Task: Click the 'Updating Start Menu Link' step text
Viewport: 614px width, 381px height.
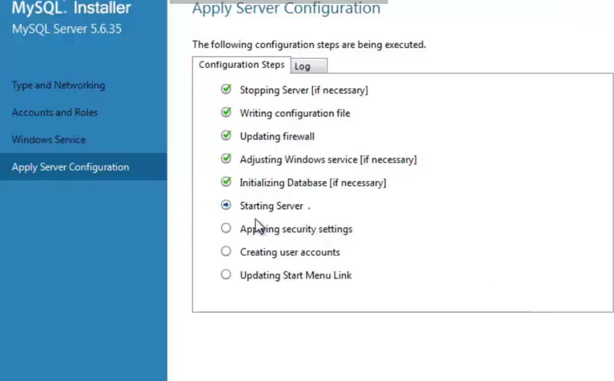Action: click(x=296, y=275)
